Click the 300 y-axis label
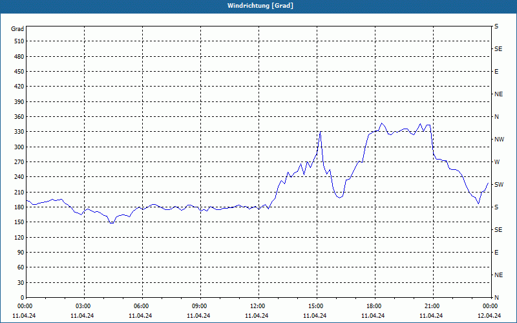The height and width of the screenshot is (323, 517). click(x=19, y=147)
